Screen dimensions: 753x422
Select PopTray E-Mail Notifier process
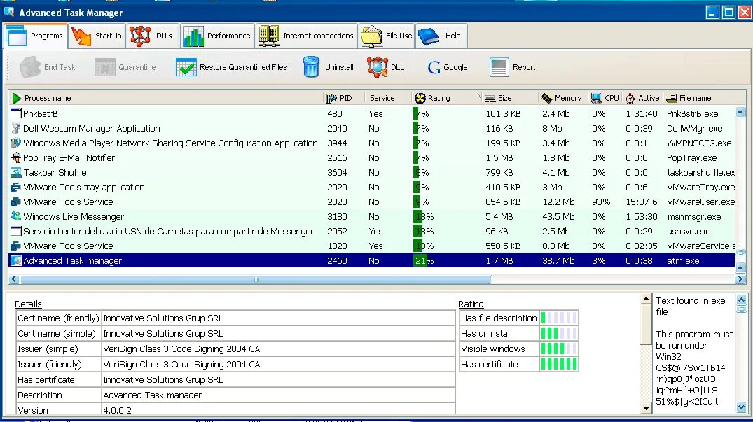click(372, 157)
